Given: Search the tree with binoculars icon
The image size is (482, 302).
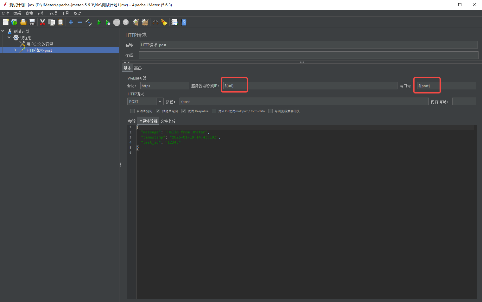Looking at the screenshot, I should pos(155,22).
